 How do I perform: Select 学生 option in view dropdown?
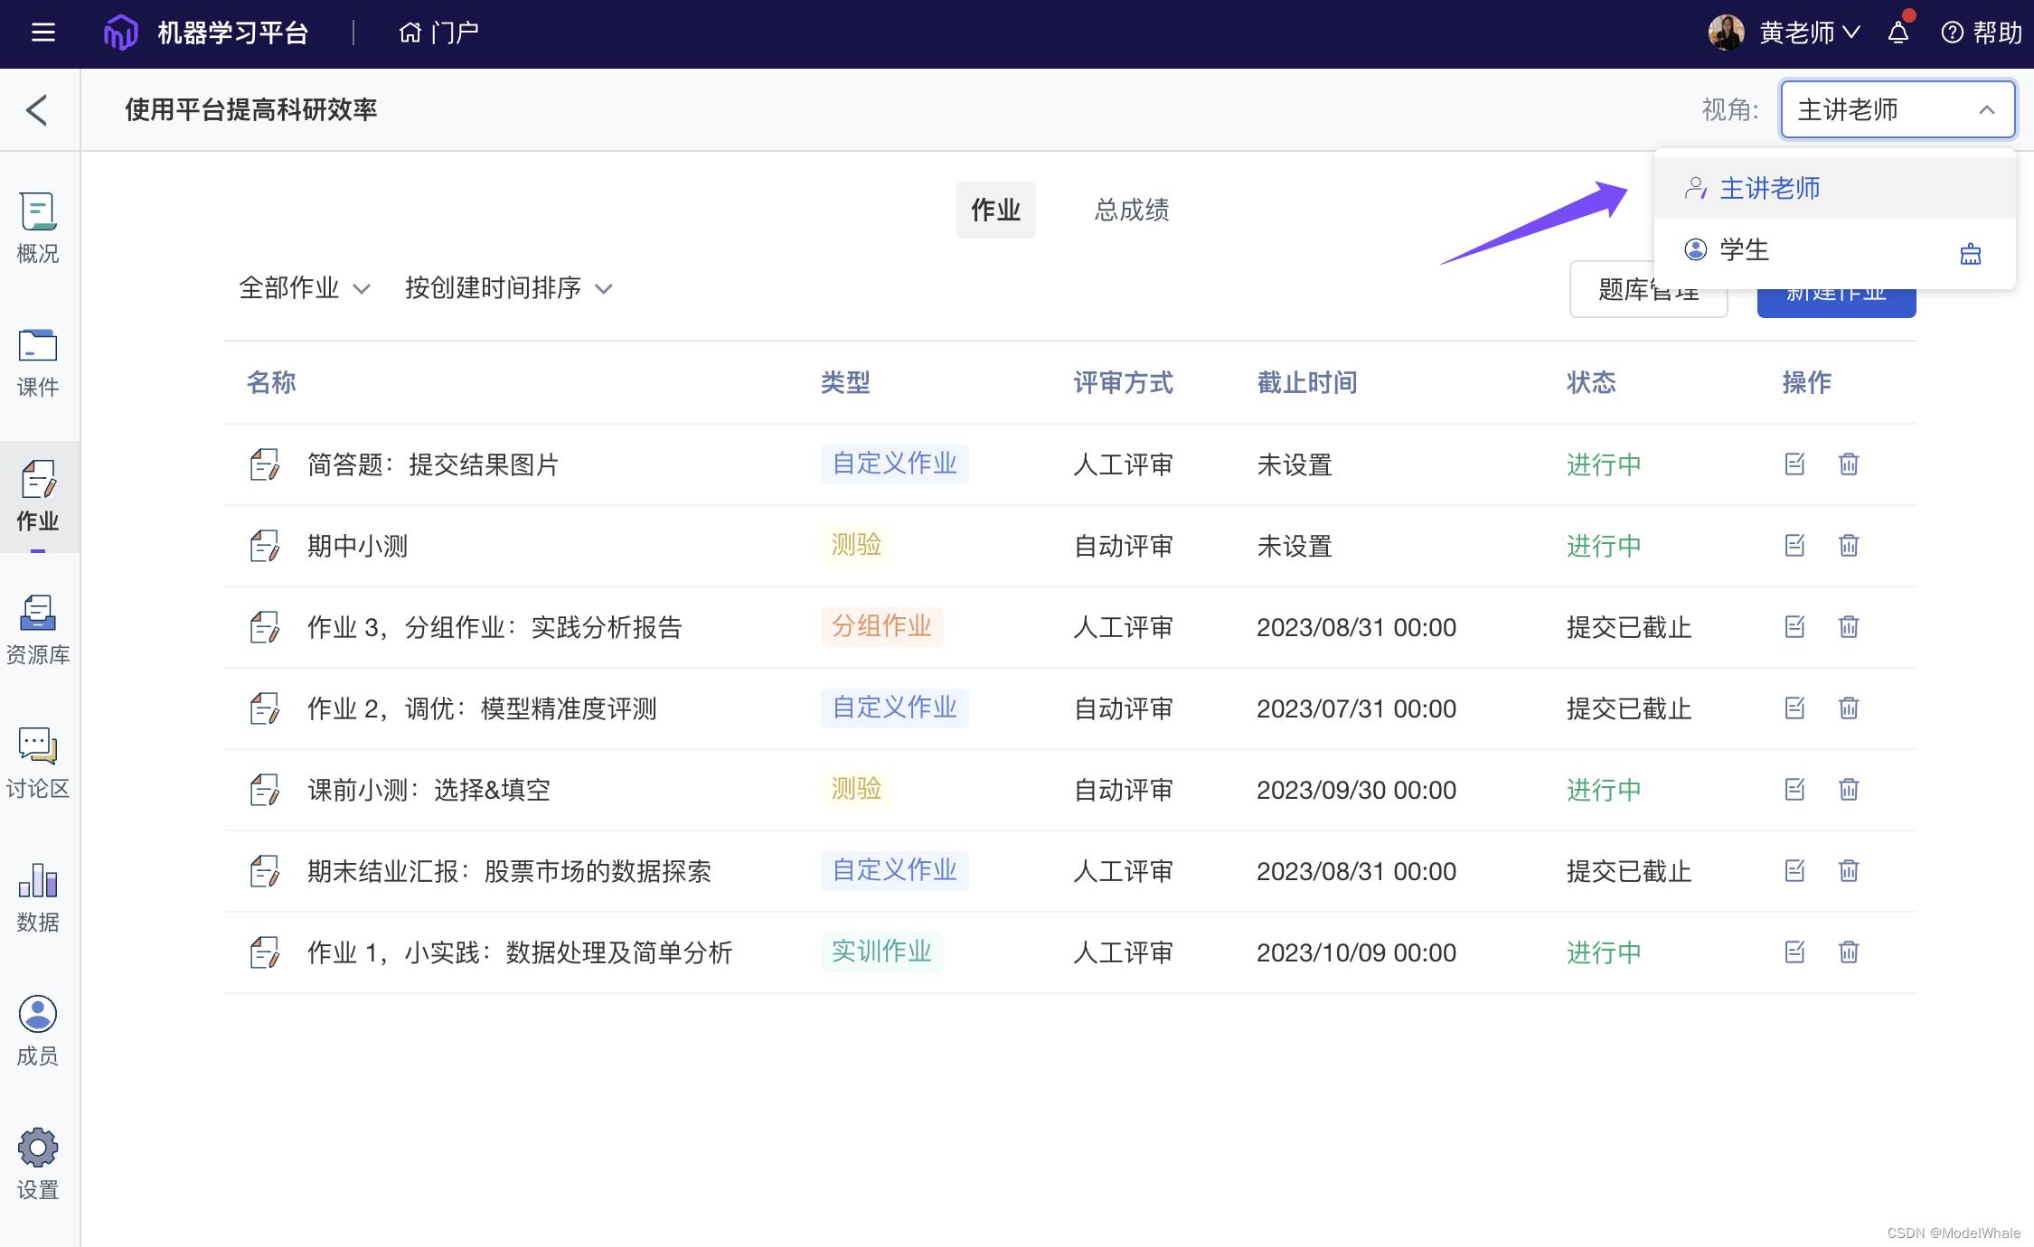(x=1745, y=250)
